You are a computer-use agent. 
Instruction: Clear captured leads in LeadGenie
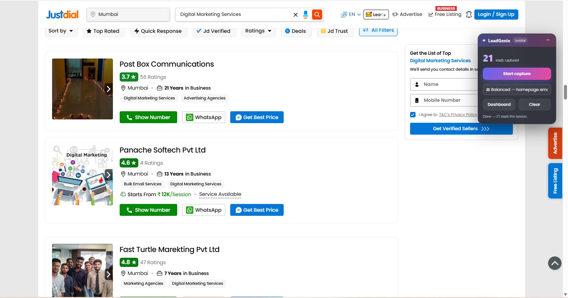[535, 105]
